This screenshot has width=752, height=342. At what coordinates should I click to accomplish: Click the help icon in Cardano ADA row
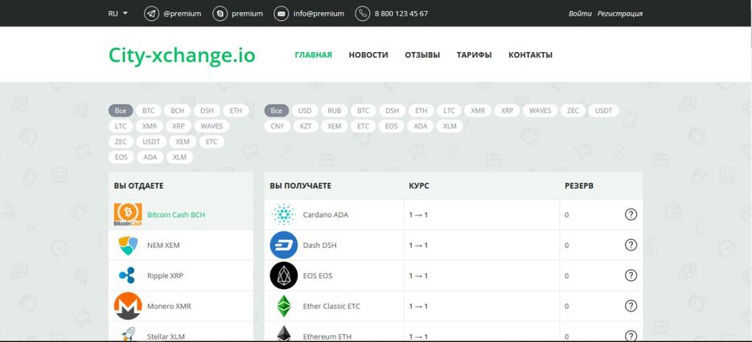631,214
